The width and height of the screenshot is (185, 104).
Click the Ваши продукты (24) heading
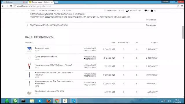pyautogui.click(x=40, y=37)
